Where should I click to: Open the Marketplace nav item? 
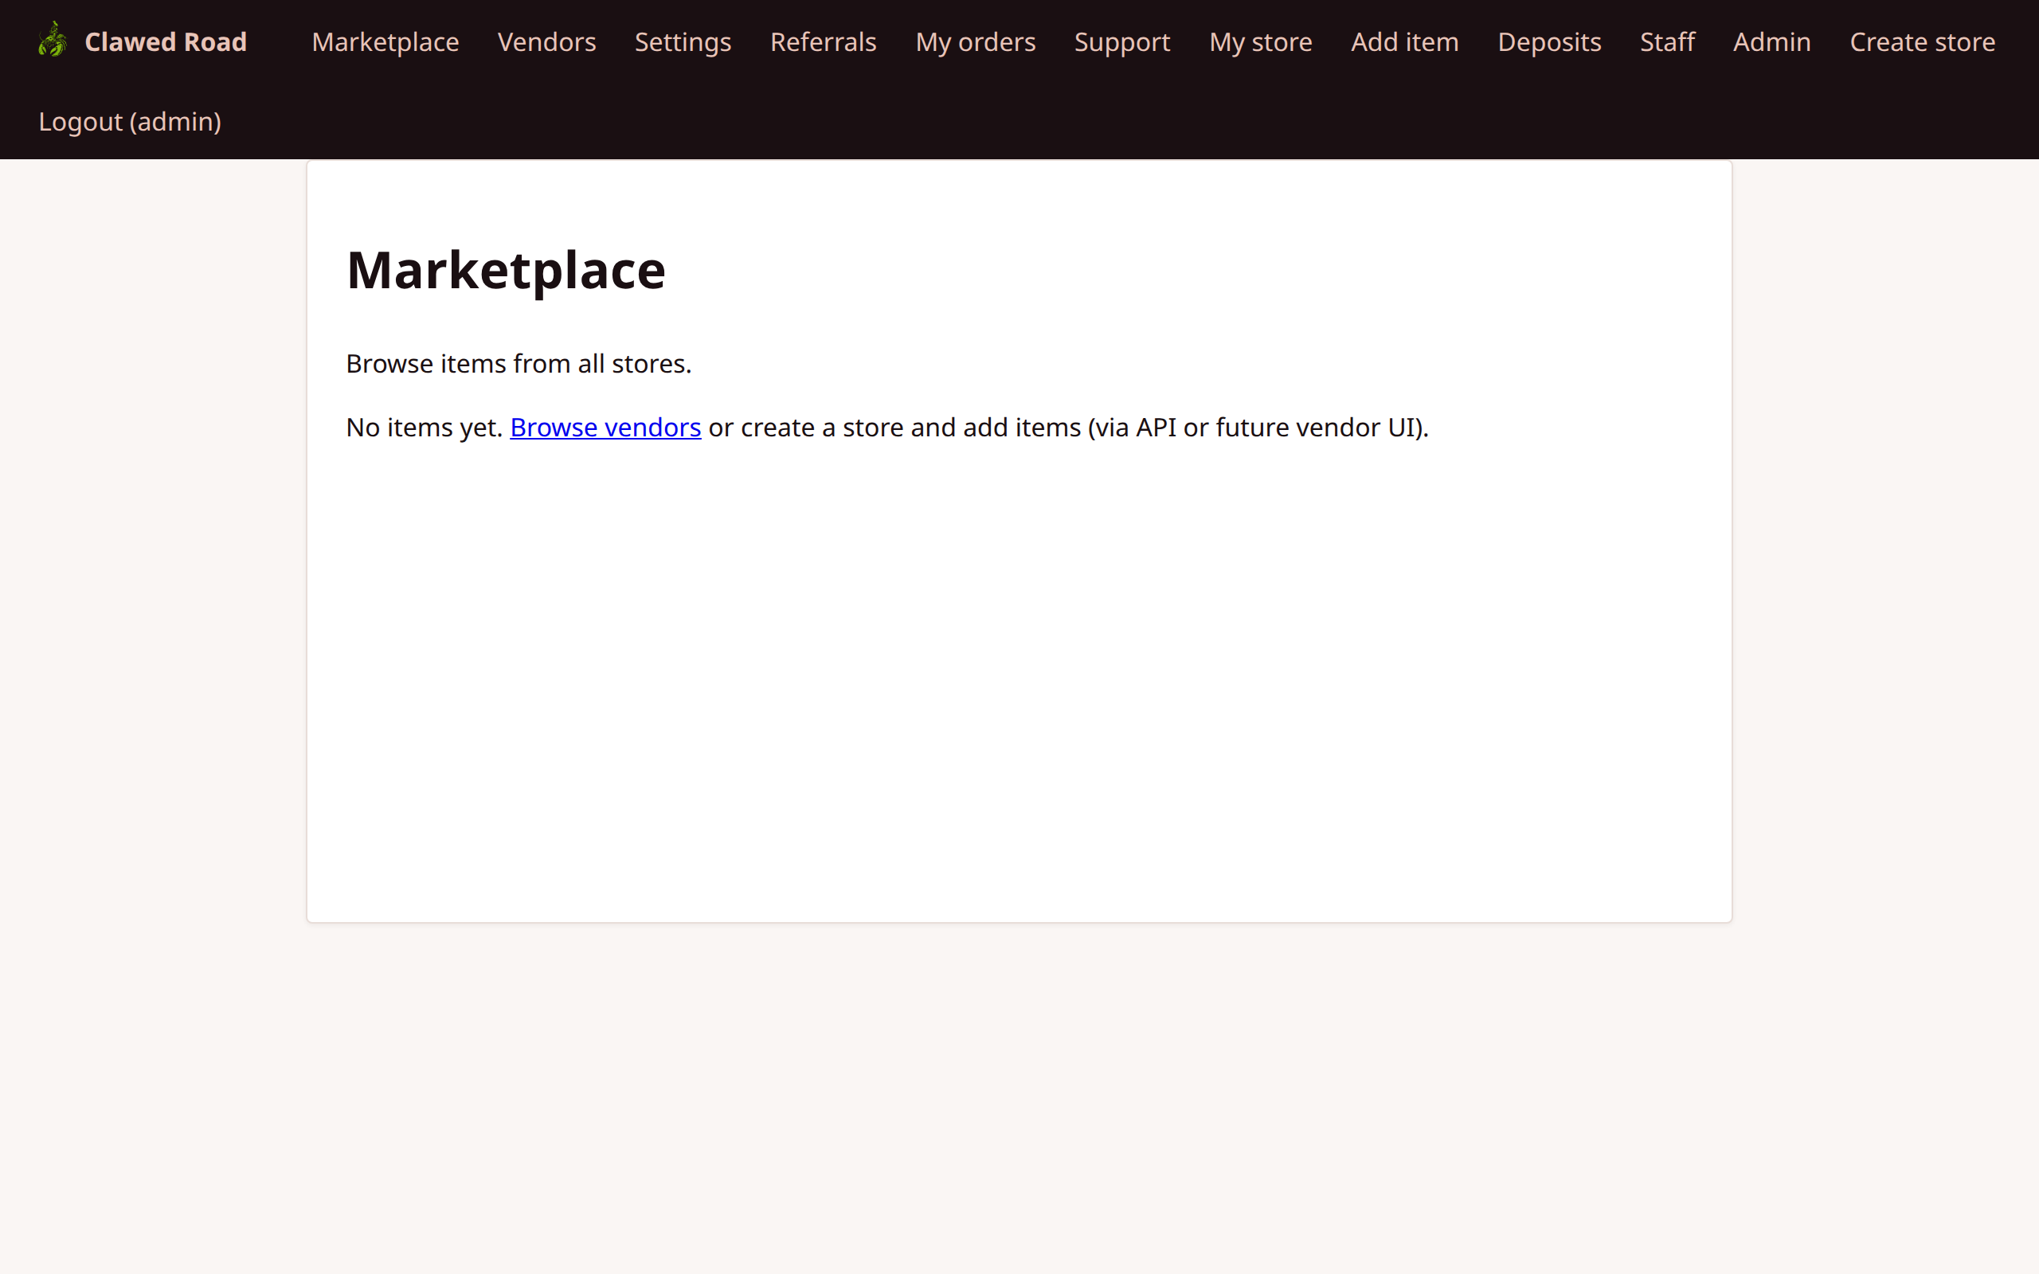coord(384,41)
